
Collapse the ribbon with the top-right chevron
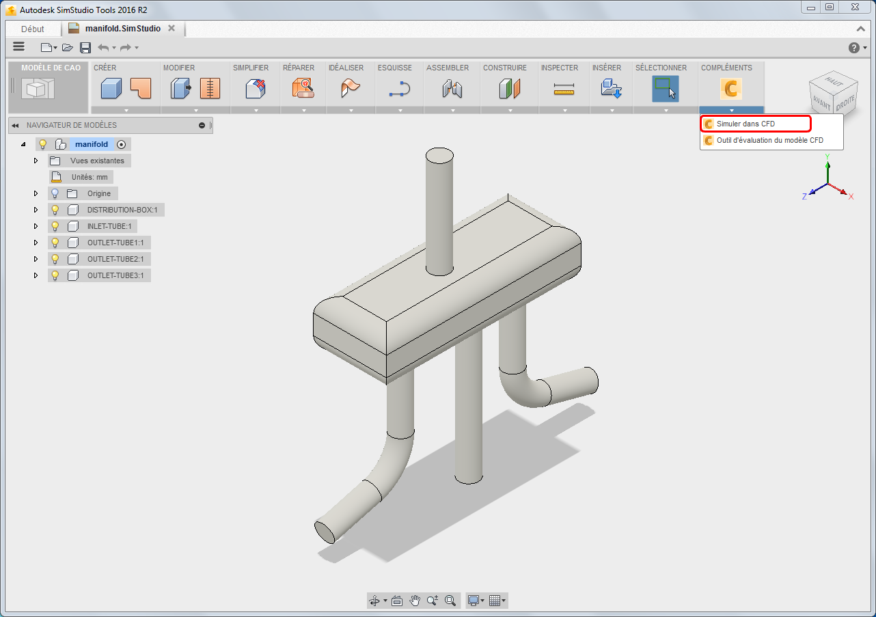tap(861, 29)
